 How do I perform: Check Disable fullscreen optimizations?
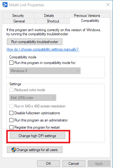[x=11, y=113]
